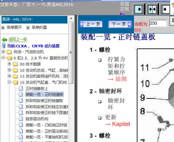Open 拆卸和安装正时链盖板 document
Image resolution: width=174 pixels, height=142 pixels.
[44, 101]
